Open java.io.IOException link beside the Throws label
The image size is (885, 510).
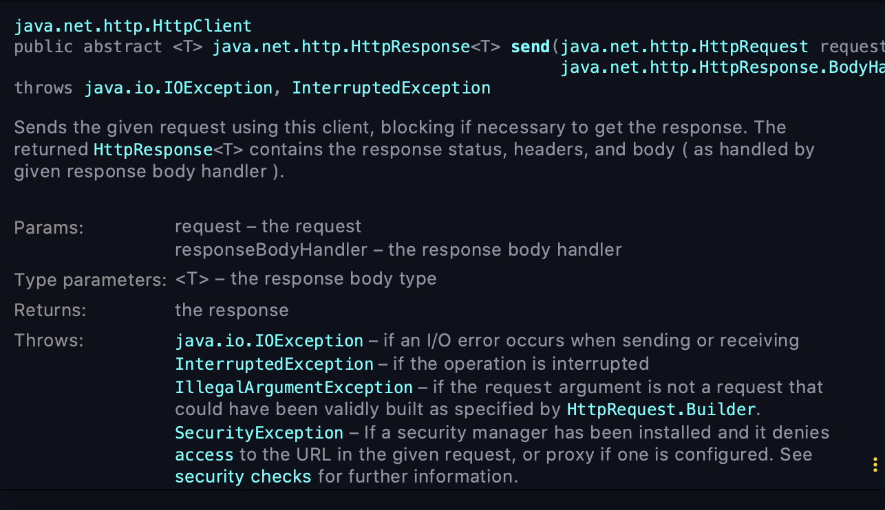269,341
